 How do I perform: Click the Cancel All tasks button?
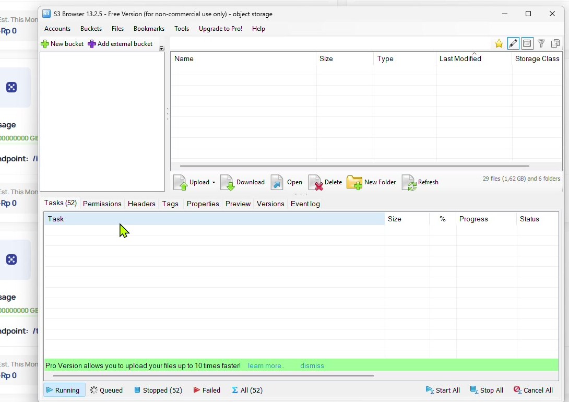click(x=533, y=390)
